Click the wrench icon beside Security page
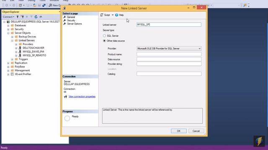 [x=64, y=20]
